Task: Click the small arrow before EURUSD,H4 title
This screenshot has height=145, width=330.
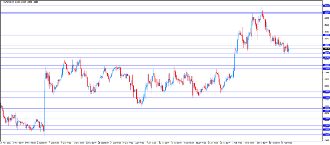Action: point(2,2)
